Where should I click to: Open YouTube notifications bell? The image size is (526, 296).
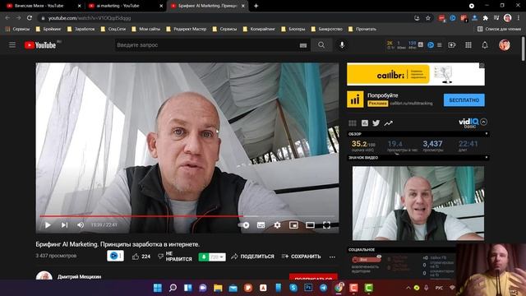pos(485,45)
